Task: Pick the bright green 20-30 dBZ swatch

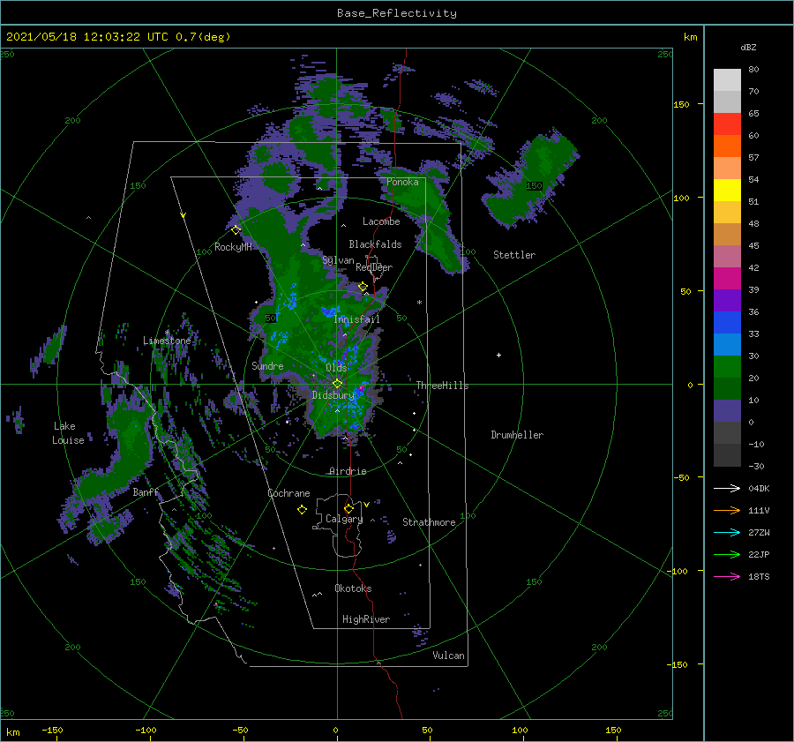Action: 727,366
